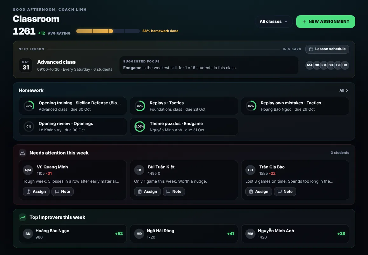The height and width of the screenshot is (255, 368).
Task: Click the homework completion progress bar
Action: coord(108,31)
